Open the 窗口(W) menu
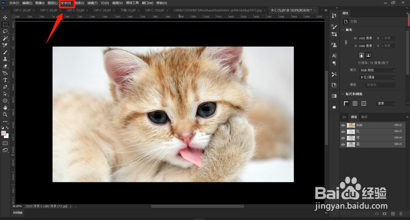 147,3
